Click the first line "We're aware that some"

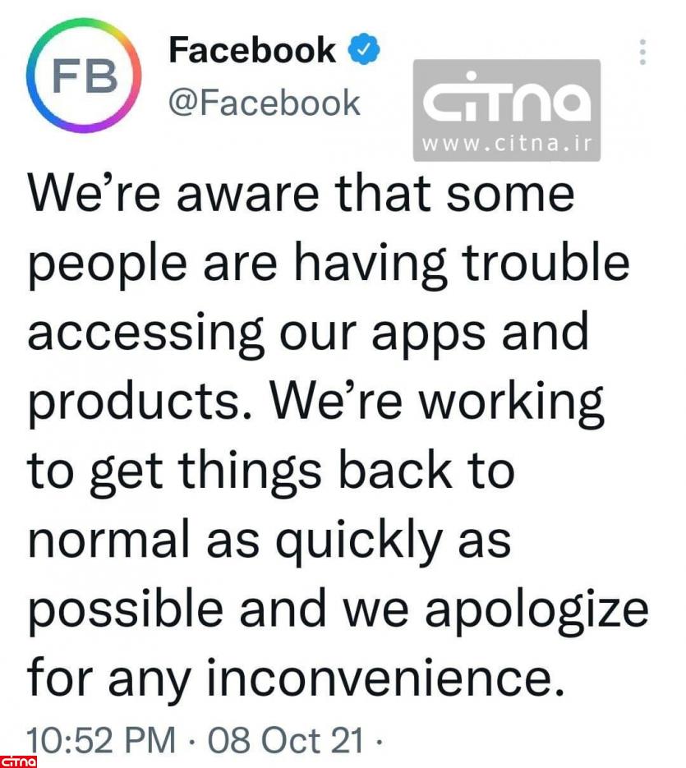[301, 195]
